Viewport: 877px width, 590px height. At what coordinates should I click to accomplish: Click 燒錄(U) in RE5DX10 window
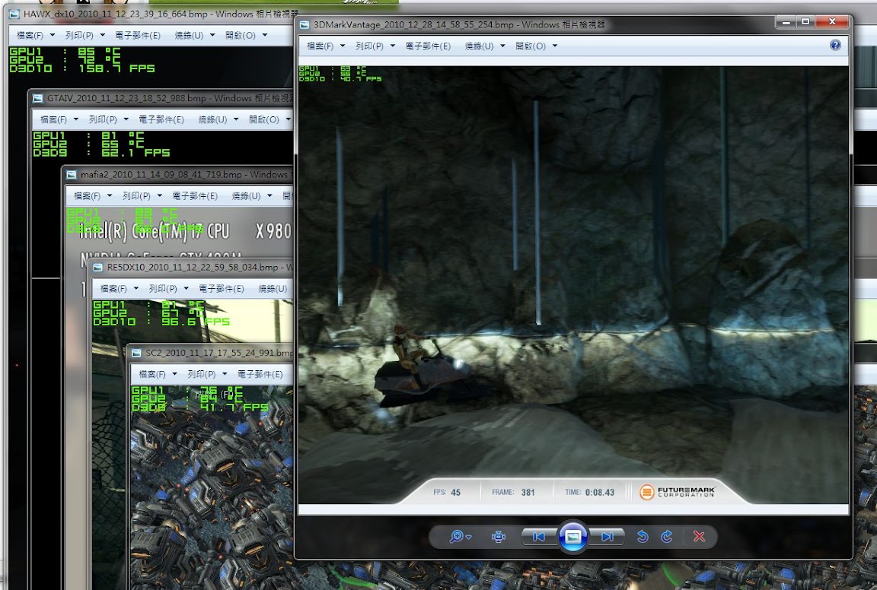[273, 289]
